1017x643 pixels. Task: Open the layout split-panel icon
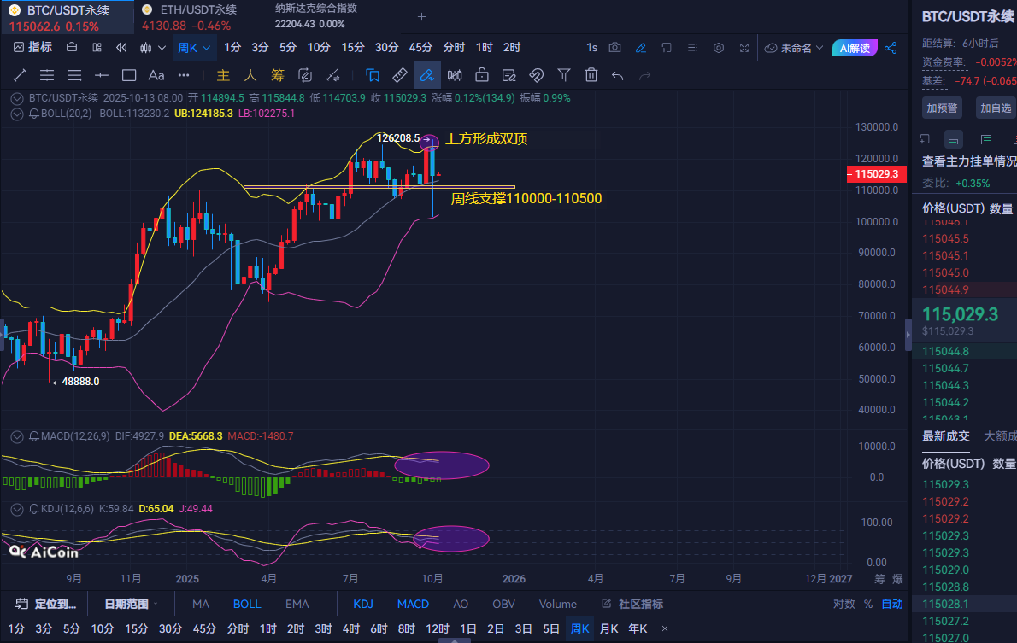[x=97, y=47]
